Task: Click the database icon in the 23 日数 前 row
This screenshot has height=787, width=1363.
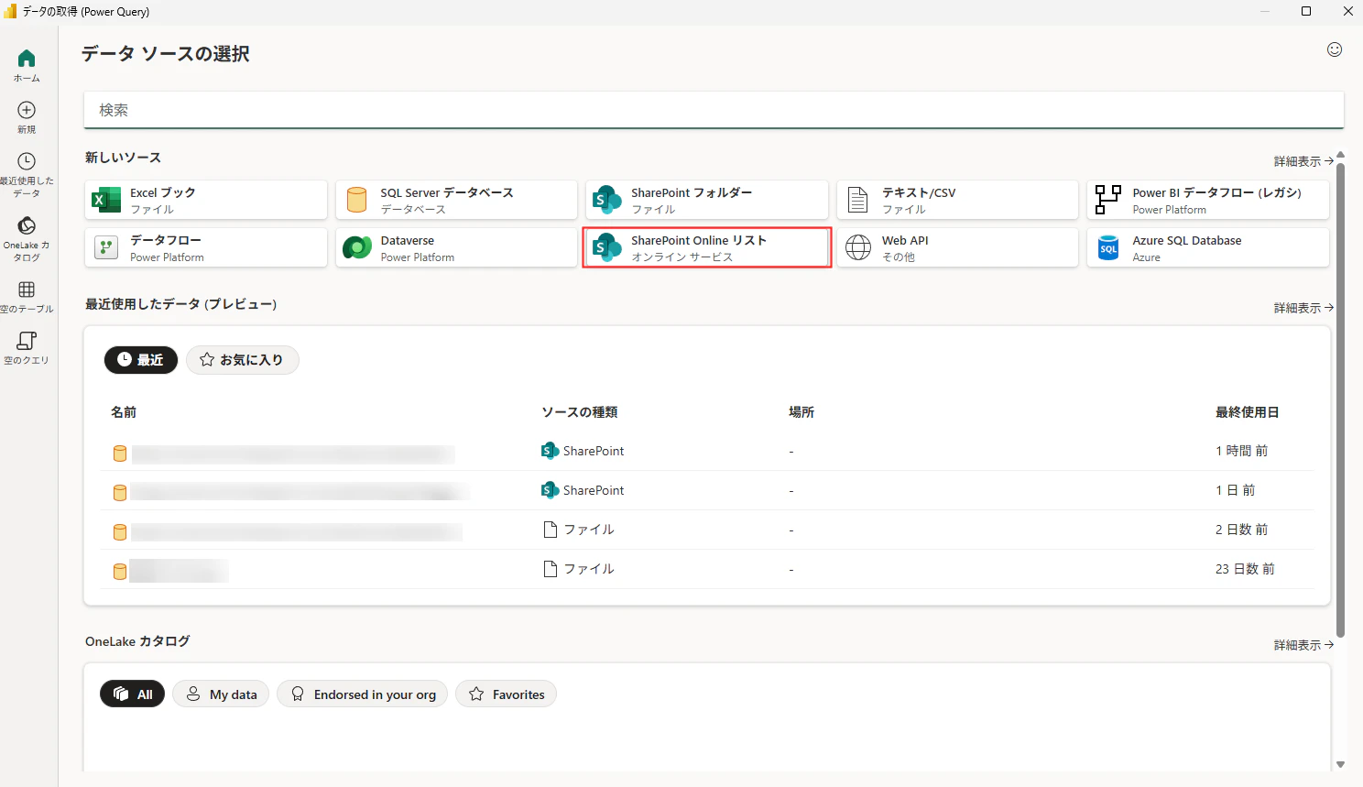Action: coord(119,571)
